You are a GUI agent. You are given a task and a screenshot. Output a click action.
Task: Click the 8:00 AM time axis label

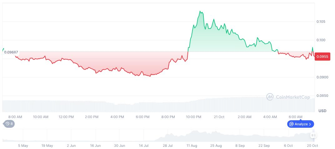[15, 117]
